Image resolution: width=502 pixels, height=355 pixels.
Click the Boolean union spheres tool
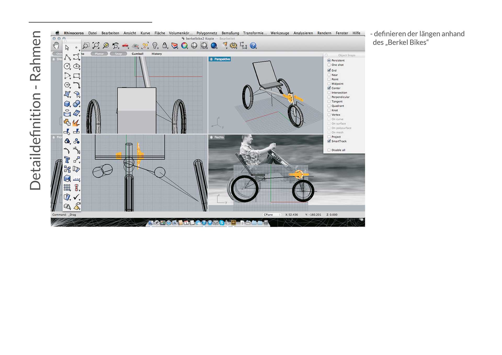tap(76, 104)
